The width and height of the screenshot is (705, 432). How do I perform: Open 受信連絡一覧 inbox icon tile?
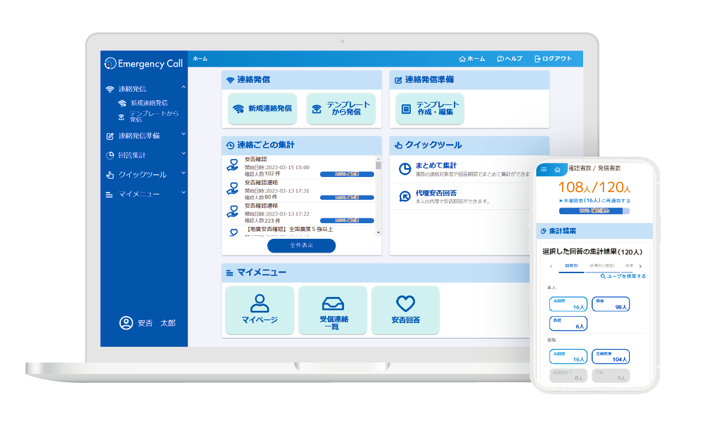(333, 310)
